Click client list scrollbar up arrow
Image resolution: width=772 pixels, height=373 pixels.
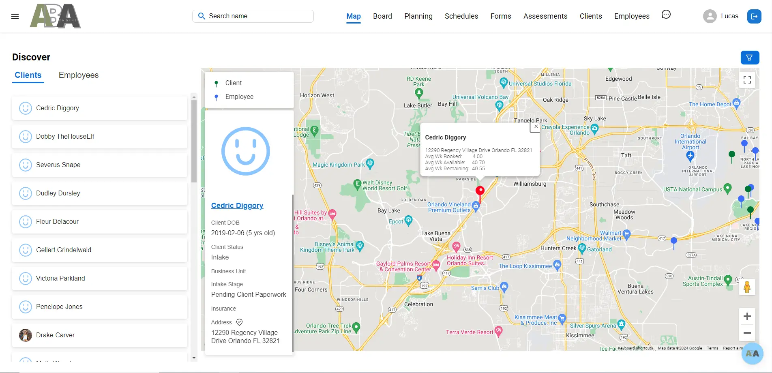tap(194, 97)
